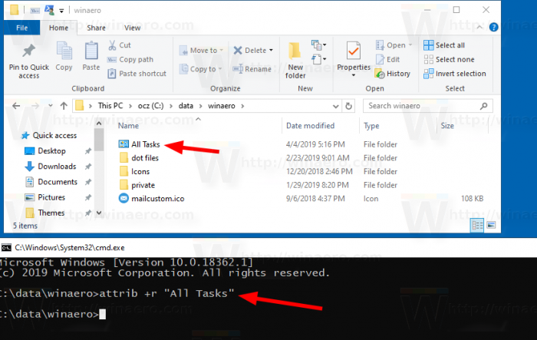Switch to the View ribbon tab
Image resolution: width=537 pixels, height=340 pixels.
(132, 28)
